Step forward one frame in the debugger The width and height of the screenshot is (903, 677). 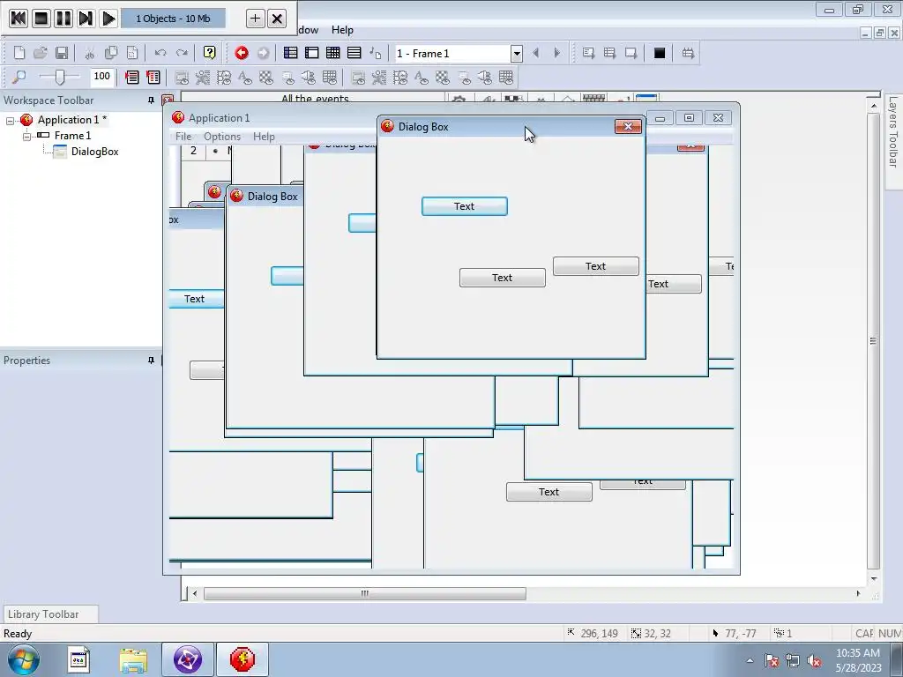point(86,19)
